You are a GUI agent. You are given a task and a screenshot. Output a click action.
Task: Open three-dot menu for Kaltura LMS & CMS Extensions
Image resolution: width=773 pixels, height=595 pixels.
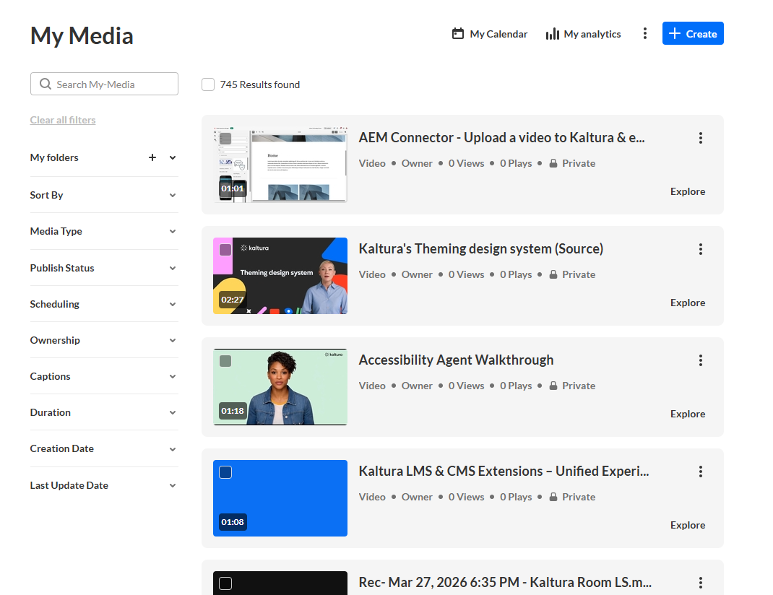click(700, 472)
